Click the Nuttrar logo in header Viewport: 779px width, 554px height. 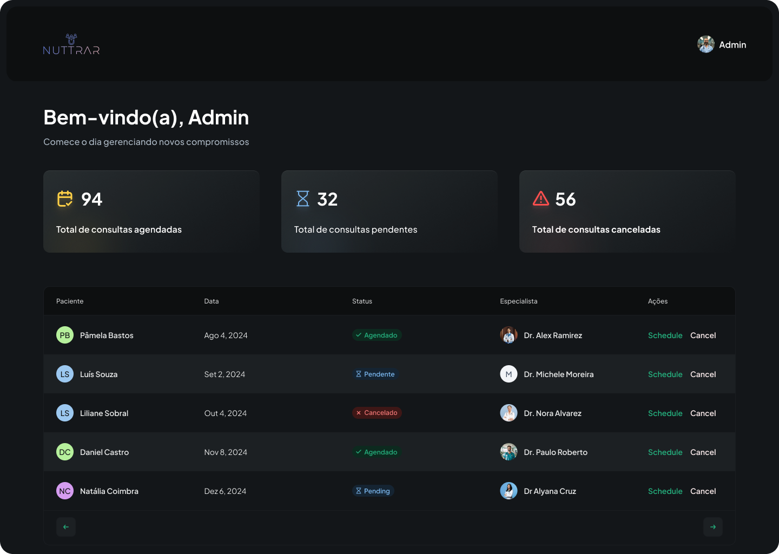tap(71, 45)
